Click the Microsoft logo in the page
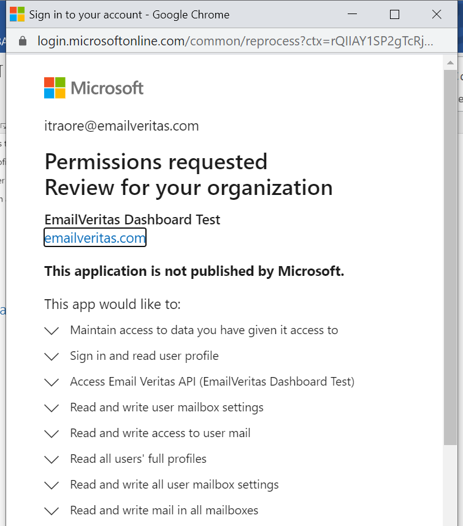This screenshot has width=463, height=526. coord(94,88)
